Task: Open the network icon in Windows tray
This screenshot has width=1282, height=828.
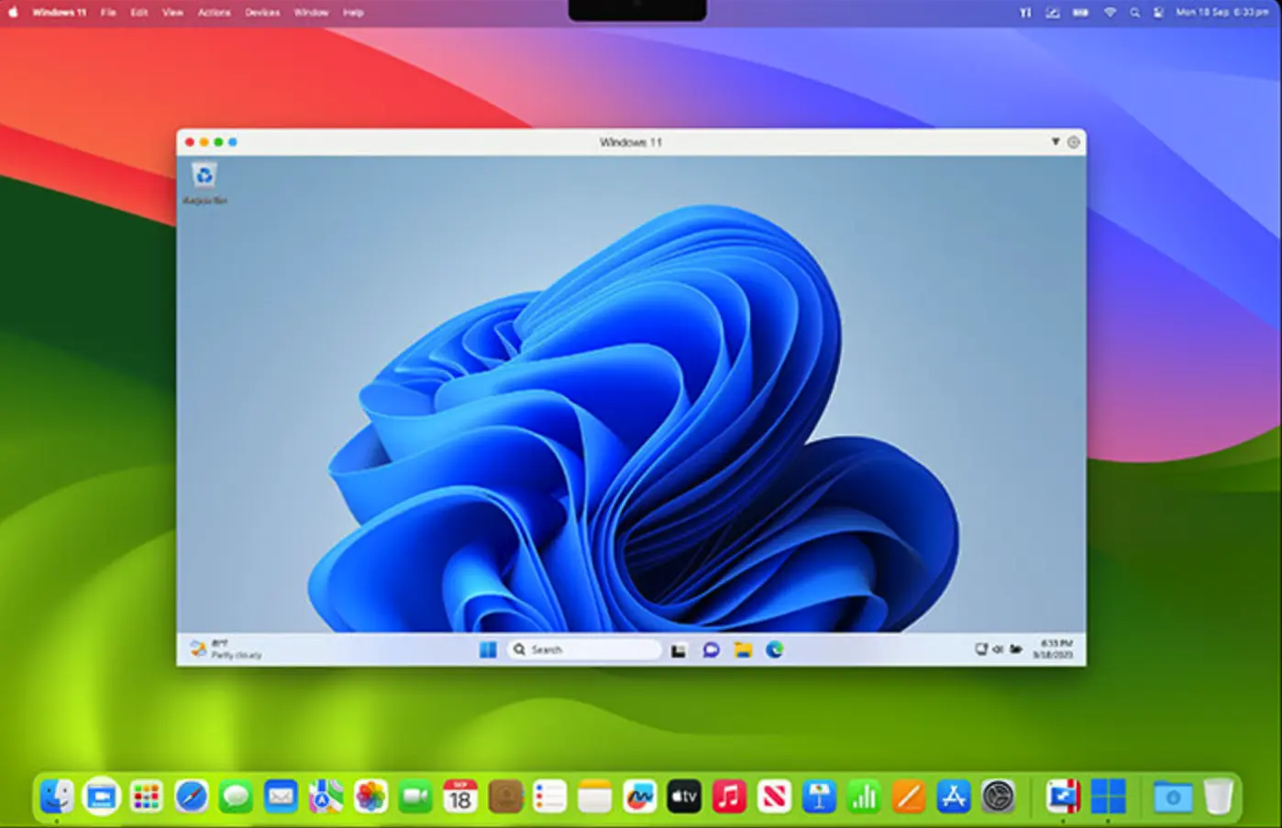Action: (980, 649)
